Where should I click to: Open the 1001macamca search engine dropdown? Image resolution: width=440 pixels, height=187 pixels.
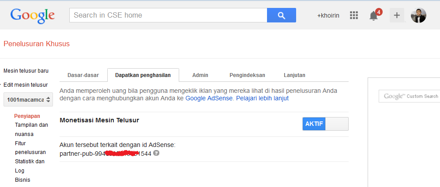[28, 99]
